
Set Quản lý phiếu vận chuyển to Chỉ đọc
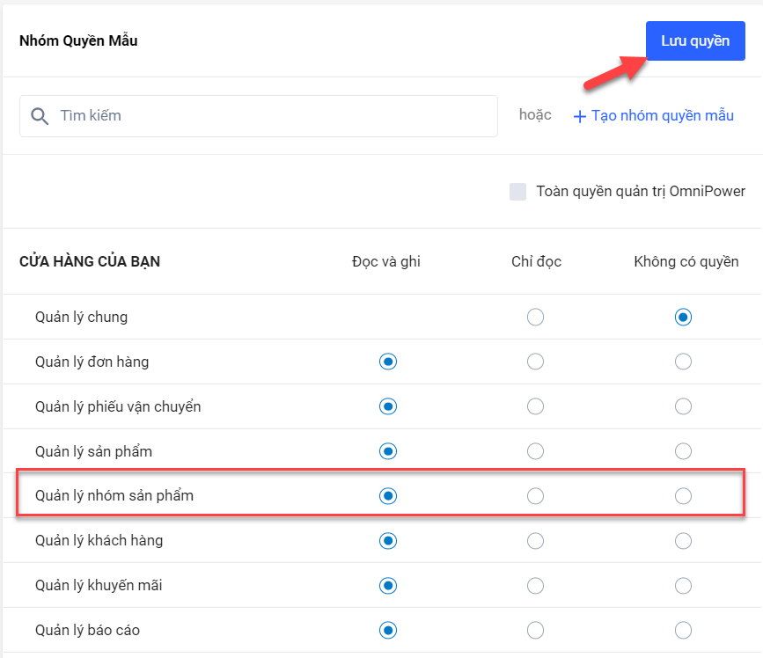click(535, 406)
